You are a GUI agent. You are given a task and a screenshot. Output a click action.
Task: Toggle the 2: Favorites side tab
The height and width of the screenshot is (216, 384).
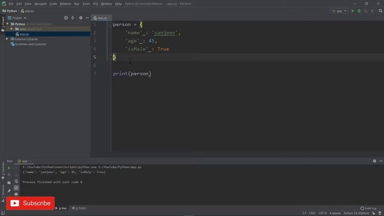pyautogui.click(x=3, y=170)
